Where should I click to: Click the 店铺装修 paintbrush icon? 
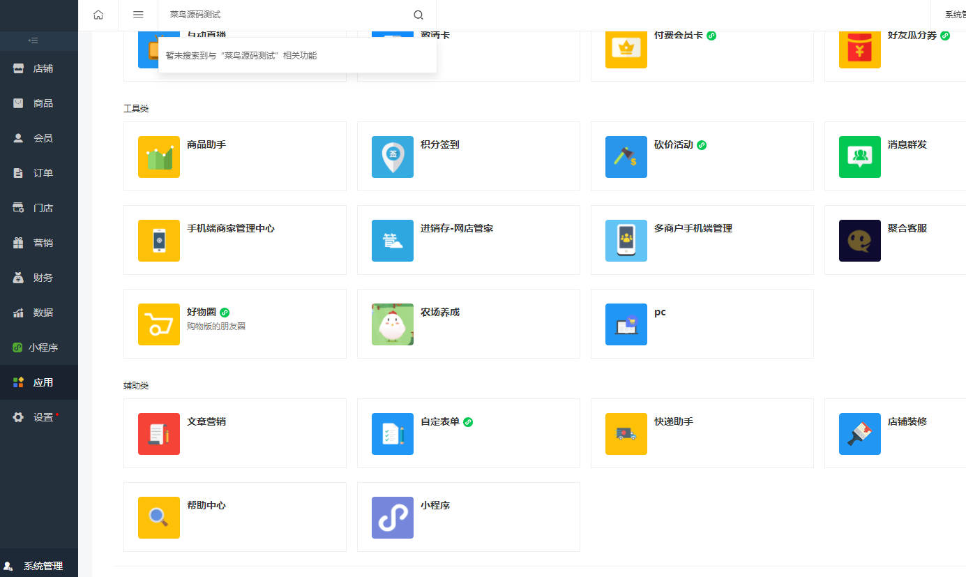point(860,434)
